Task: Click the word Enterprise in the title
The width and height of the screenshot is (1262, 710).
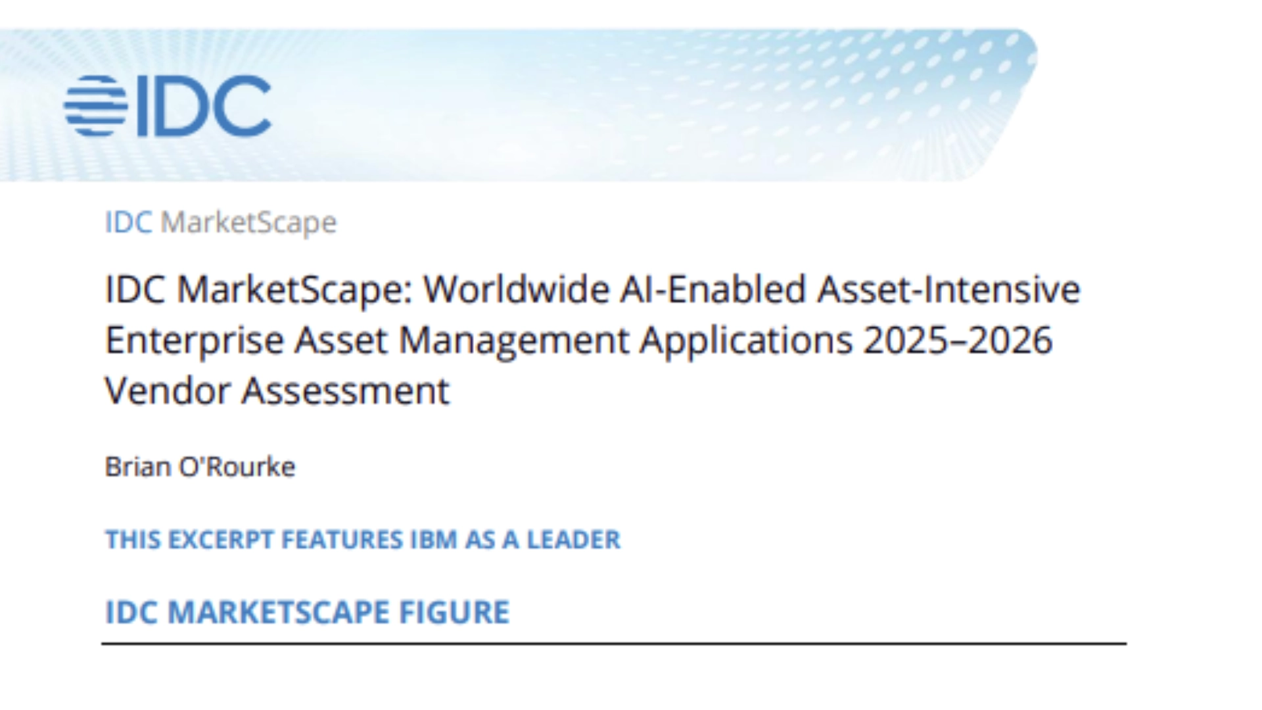Action: pos(194,341)
